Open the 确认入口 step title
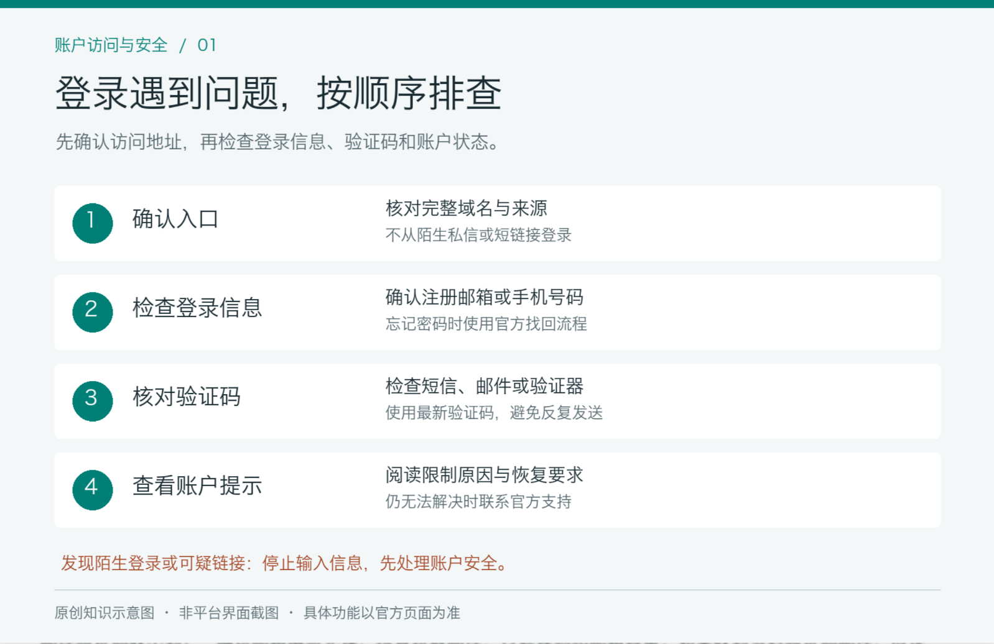Image resolution: width=994 pixels, height=644 pixels. 175,219
